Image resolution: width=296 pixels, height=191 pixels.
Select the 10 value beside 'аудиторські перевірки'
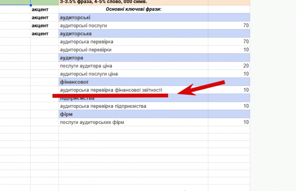(229, 49)
